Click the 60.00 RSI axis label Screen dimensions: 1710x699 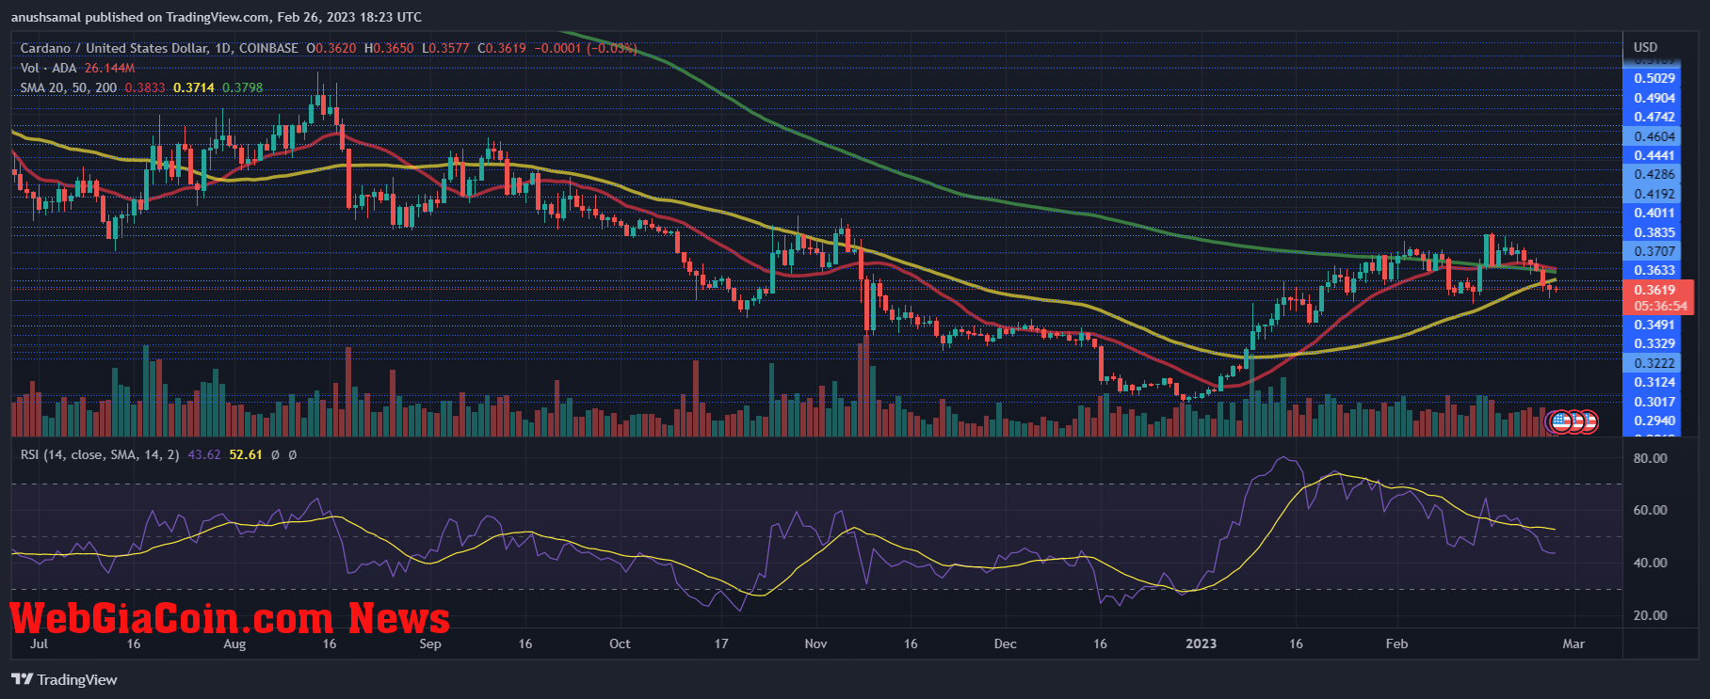(x=1650, y=510)
